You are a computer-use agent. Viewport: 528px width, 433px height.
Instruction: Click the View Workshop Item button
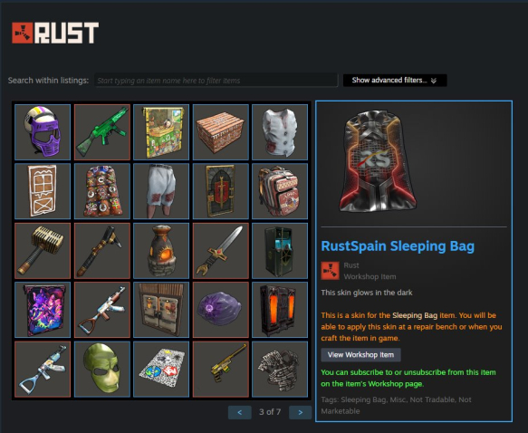360,355
